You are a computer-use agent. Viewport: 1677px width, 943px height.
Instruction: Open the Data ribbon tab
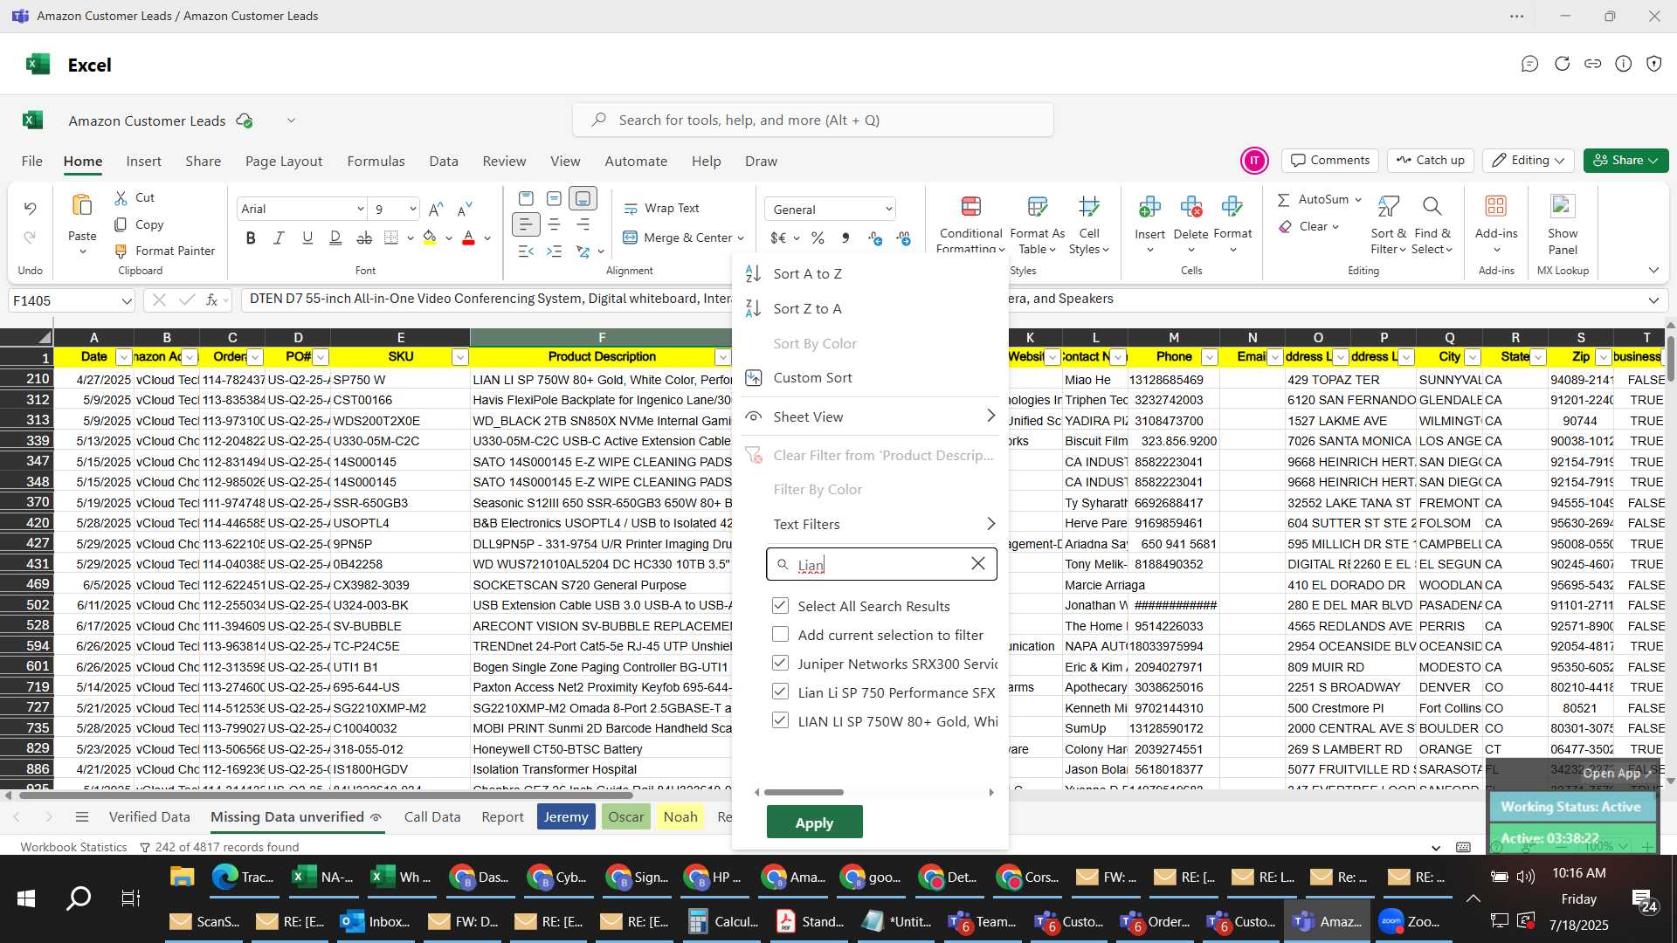pos(444,162)
